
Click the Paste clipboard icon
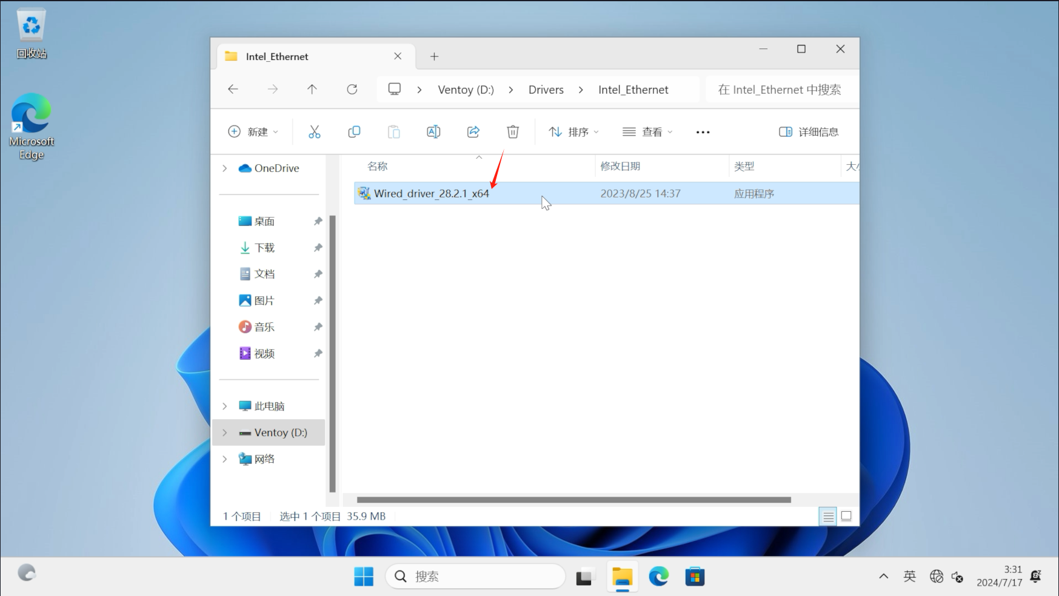(x=394, y=132)
